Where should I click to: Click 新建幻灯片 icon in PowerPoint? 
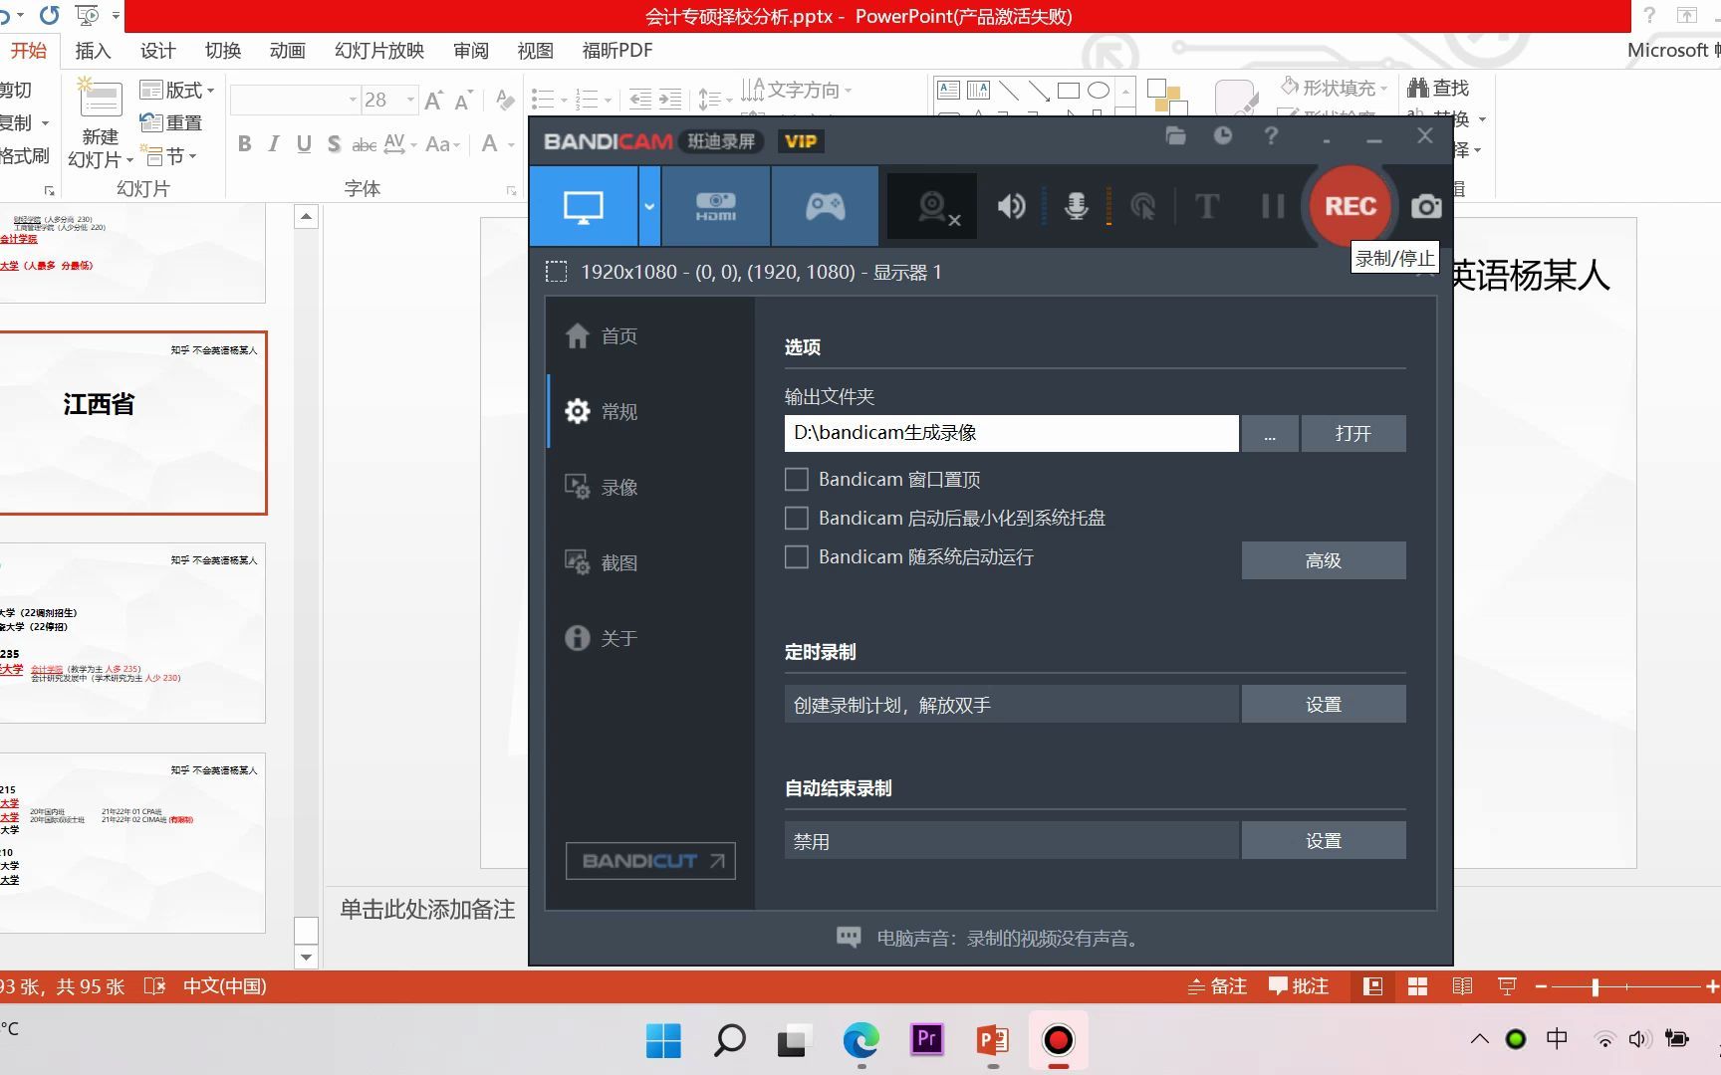(100, 99)
